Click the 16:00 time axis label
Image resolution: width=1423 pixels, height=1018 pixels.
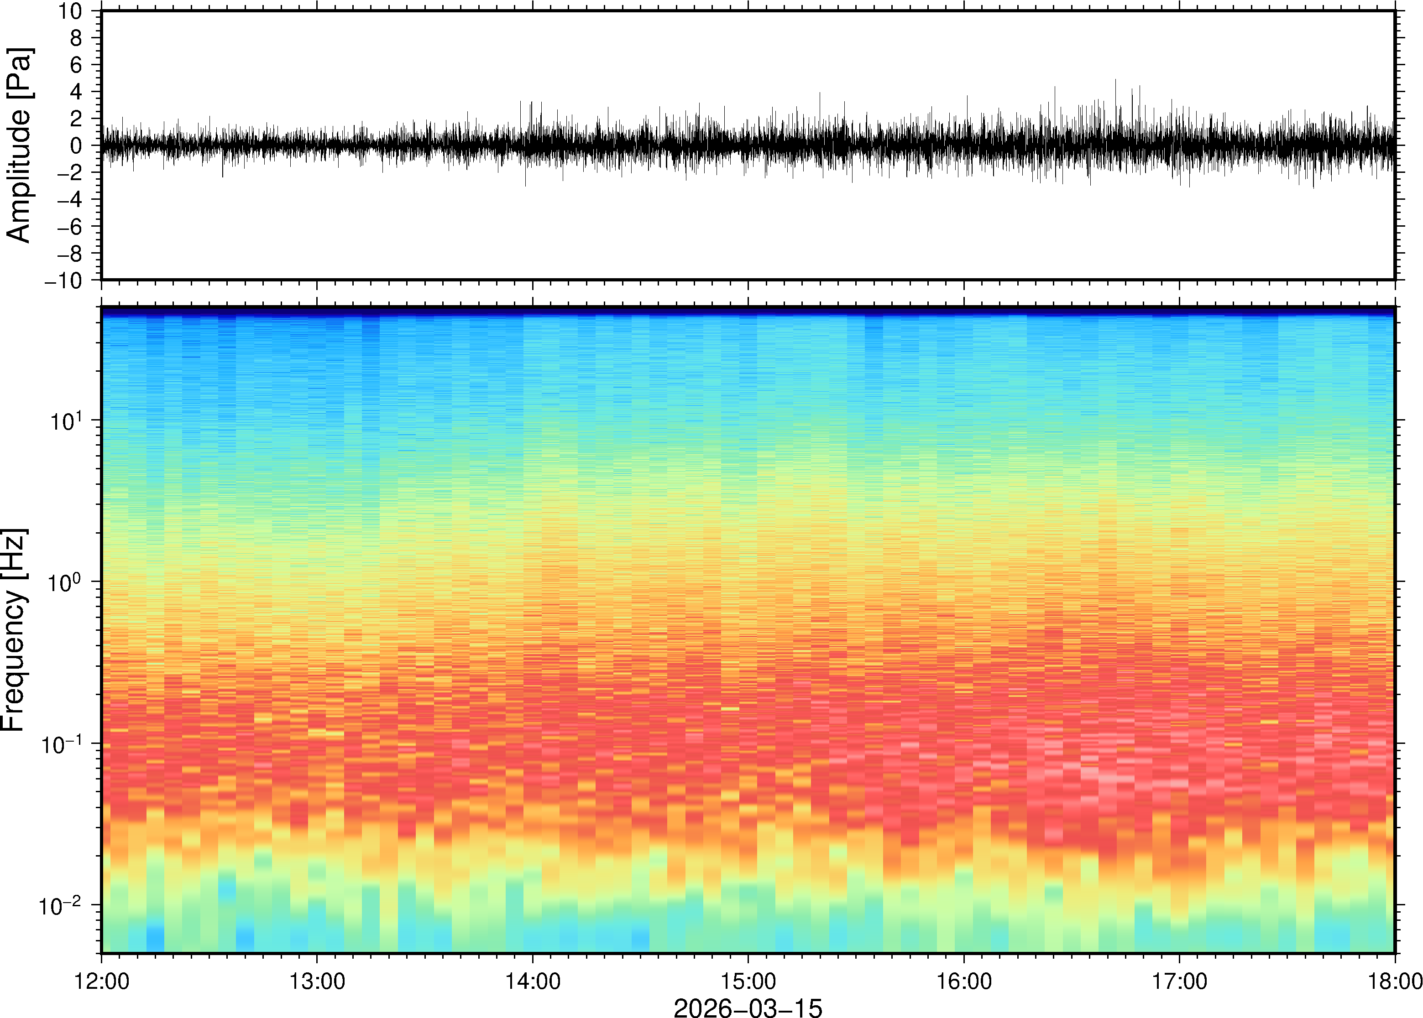click(964, 982)
